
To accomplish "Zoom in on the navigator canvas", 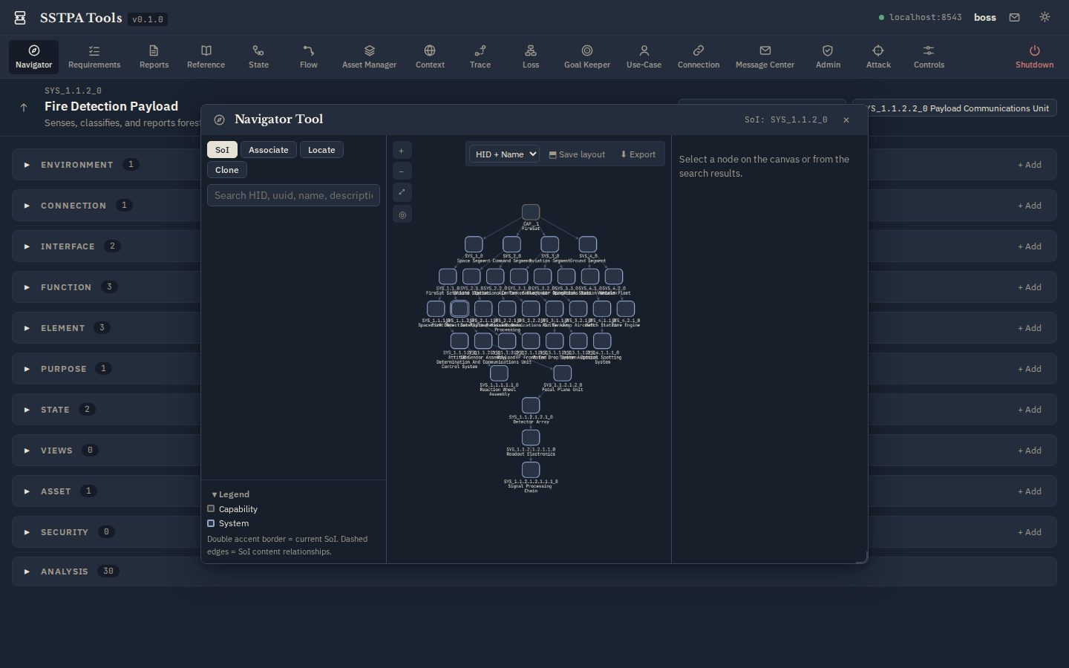I will (402, 151).
